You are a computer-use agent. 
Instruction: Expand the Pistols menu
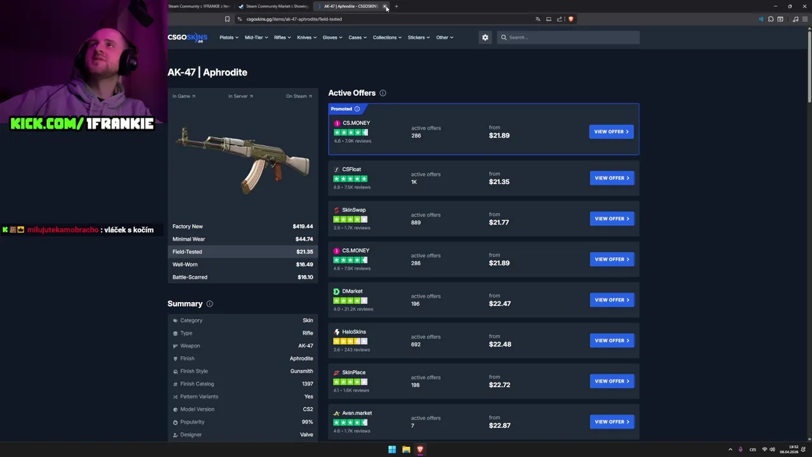[x=229, y=37]
